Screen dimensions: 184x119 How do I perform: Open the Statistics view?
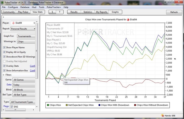(88, 12)
